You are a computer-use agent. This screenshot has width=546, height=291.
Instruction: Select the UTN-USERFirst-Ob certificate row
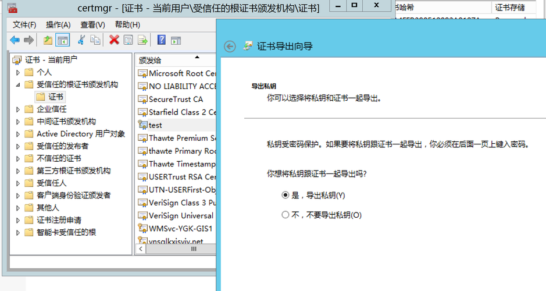pos(177,190)
